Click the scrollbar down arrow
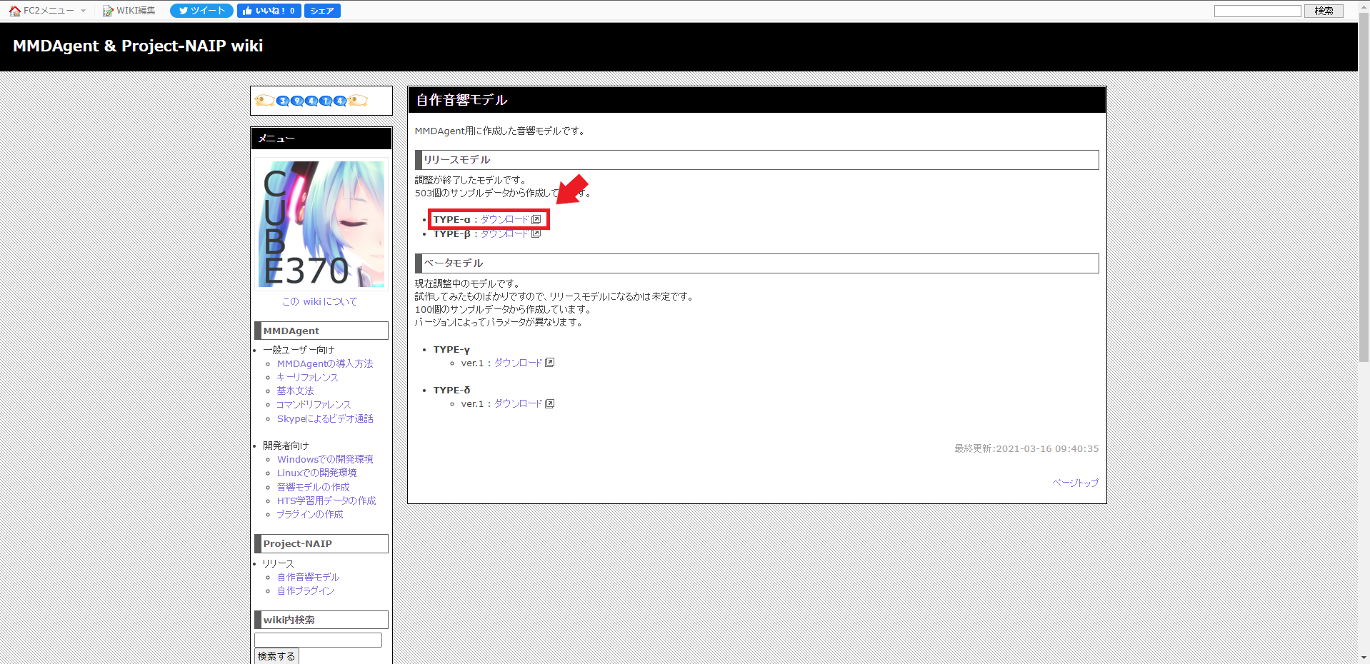1370x664 pixels. click(x=1364, y=658)
